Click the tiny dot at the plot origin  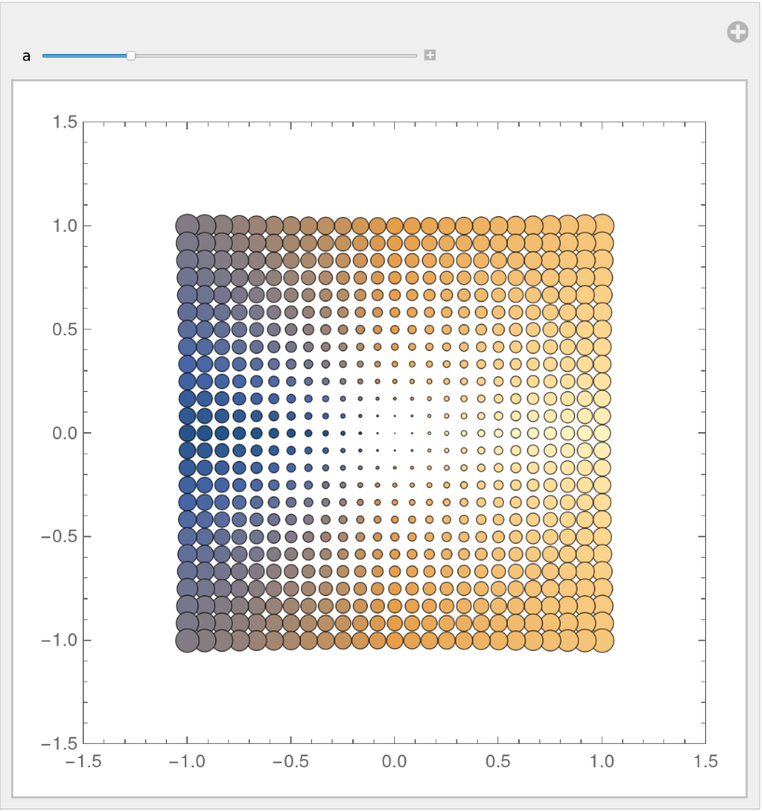click(x=395, y=433)
